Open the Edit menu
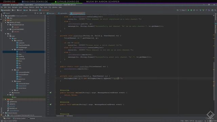217x122 pixels. [x=5, y=7]
